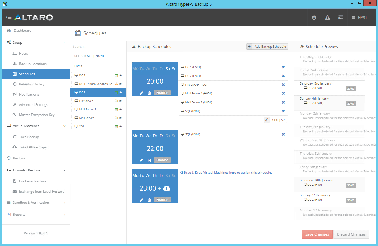Select Mail Server 2 in VM list

click(x=98, y=118)
